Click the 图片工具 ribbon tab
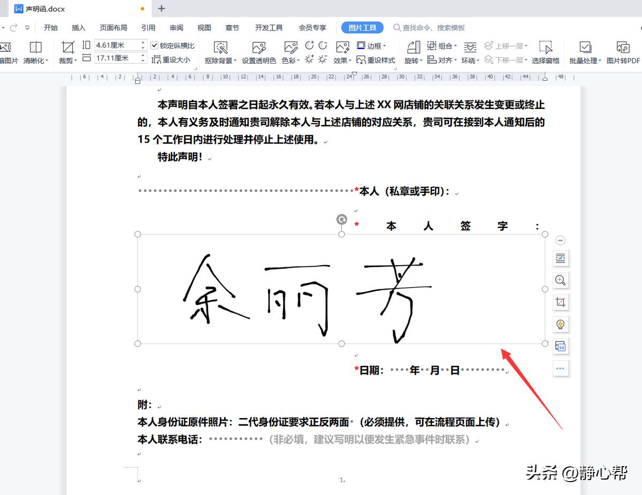Image resolution: width=642 pixels, height=495 pixels. click(362, 27)
